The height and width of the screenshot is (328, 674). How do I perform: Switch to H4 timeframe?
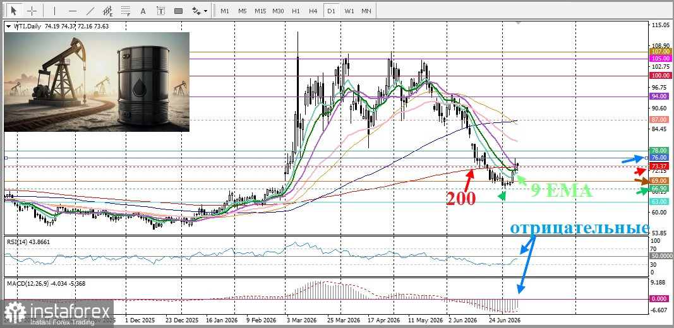313,11
